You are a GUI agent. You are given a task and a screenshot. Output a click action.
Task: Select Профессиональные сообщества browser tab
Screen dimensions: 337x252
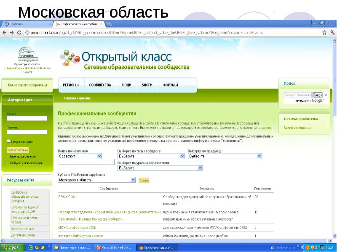click(x=80, y=24)
